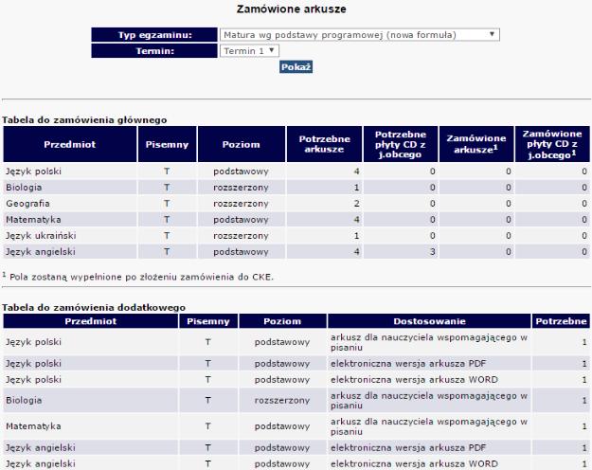The image size is (592, 470).
Task: Click Biologia 'arkusz dla nauczyciela wspomagającego' entry
Action: (429, 401)
